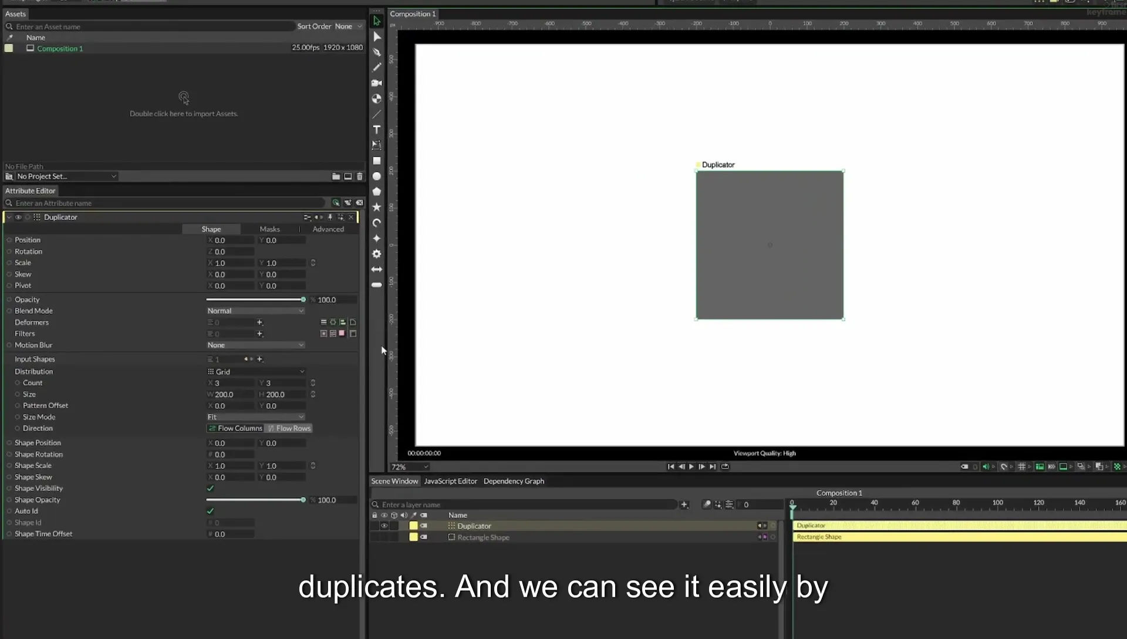This screenshot has width=1127, height=639.
Task: Open the Dependency Graph tab
Action: point(514,481)
